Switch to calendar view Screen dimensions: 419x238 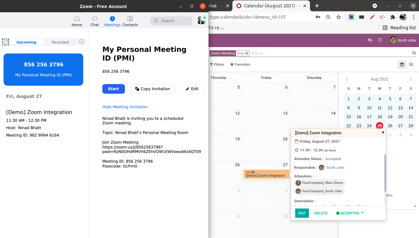point(402,64)
